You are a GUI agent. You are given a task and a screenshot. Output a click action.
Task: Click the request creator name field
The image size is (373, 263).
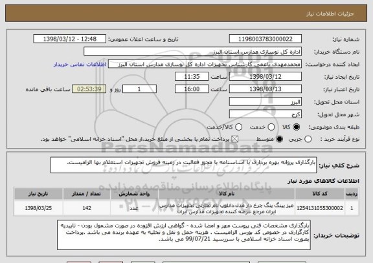(205, 65)
